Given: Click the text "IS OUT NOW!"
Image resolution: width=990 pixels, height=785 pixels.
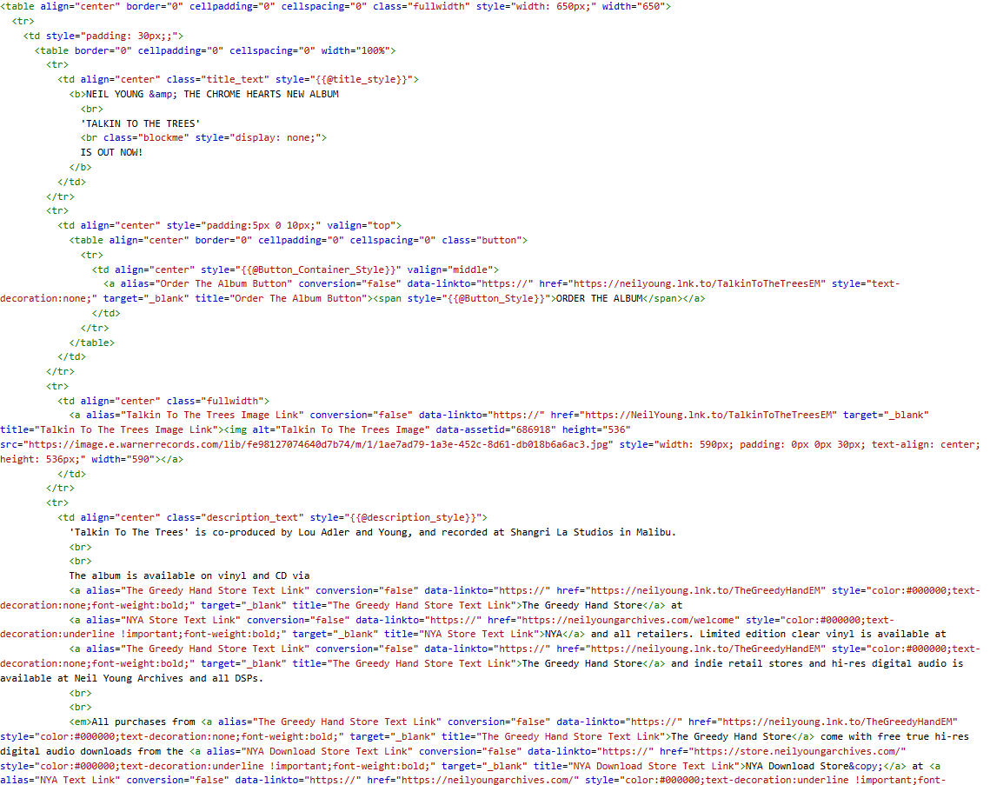Looking at the screenshot, I should coord(111,152).
